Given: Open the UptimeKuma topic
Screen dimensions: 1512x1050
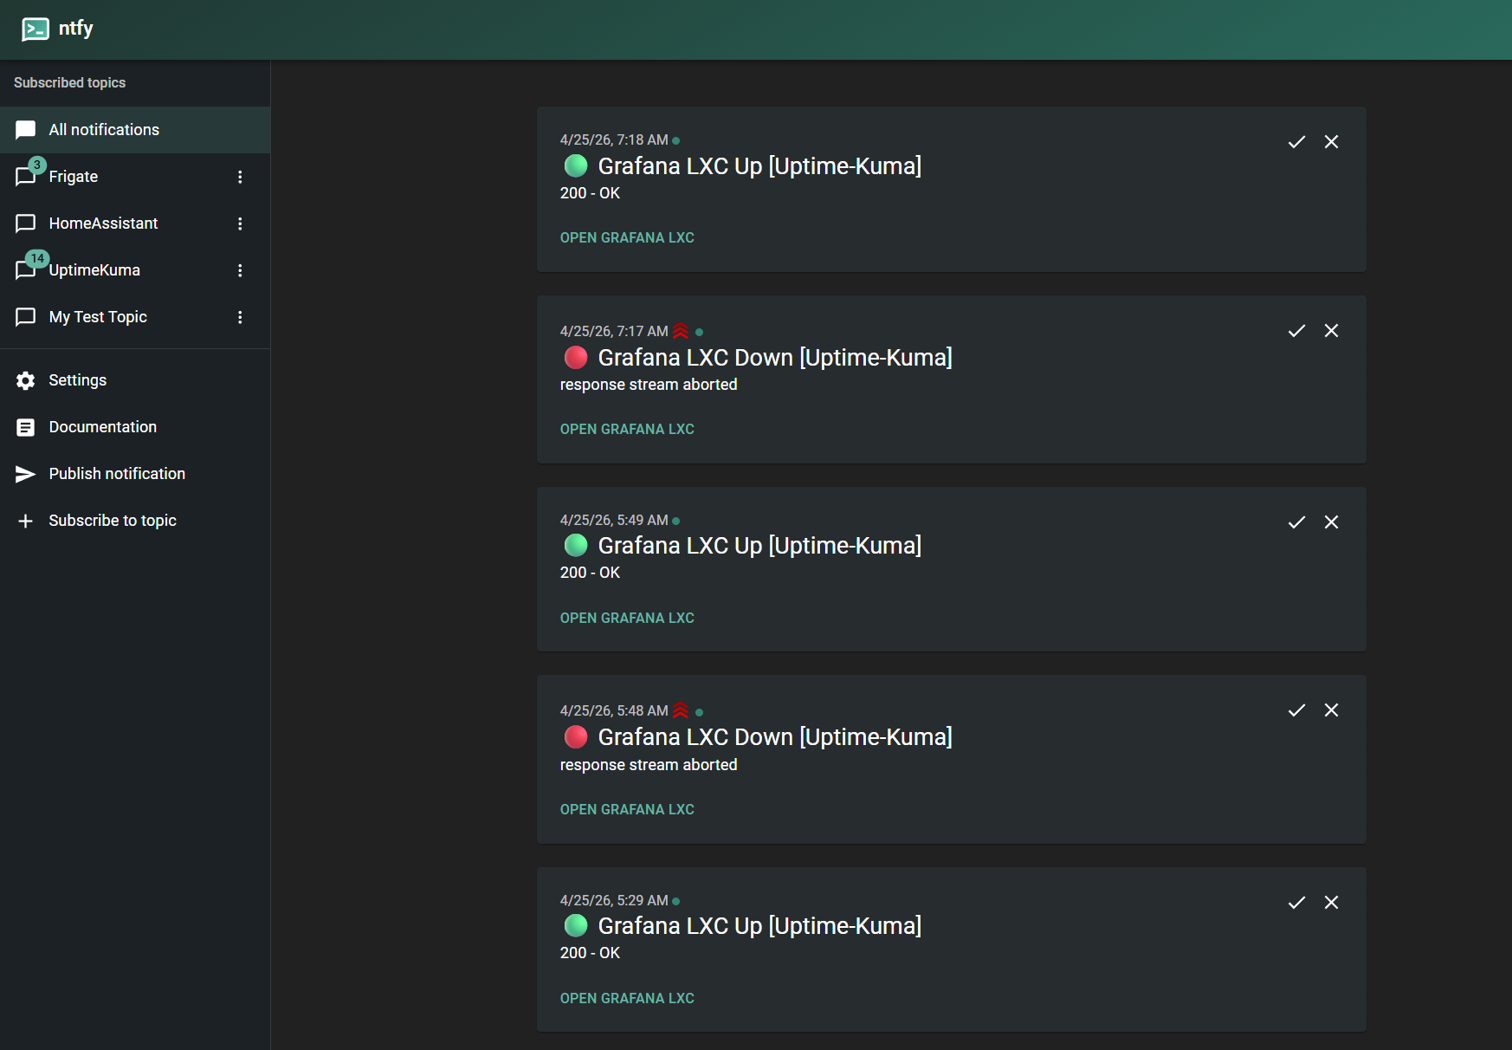Looking at the screenshot, I should [135, 270].
